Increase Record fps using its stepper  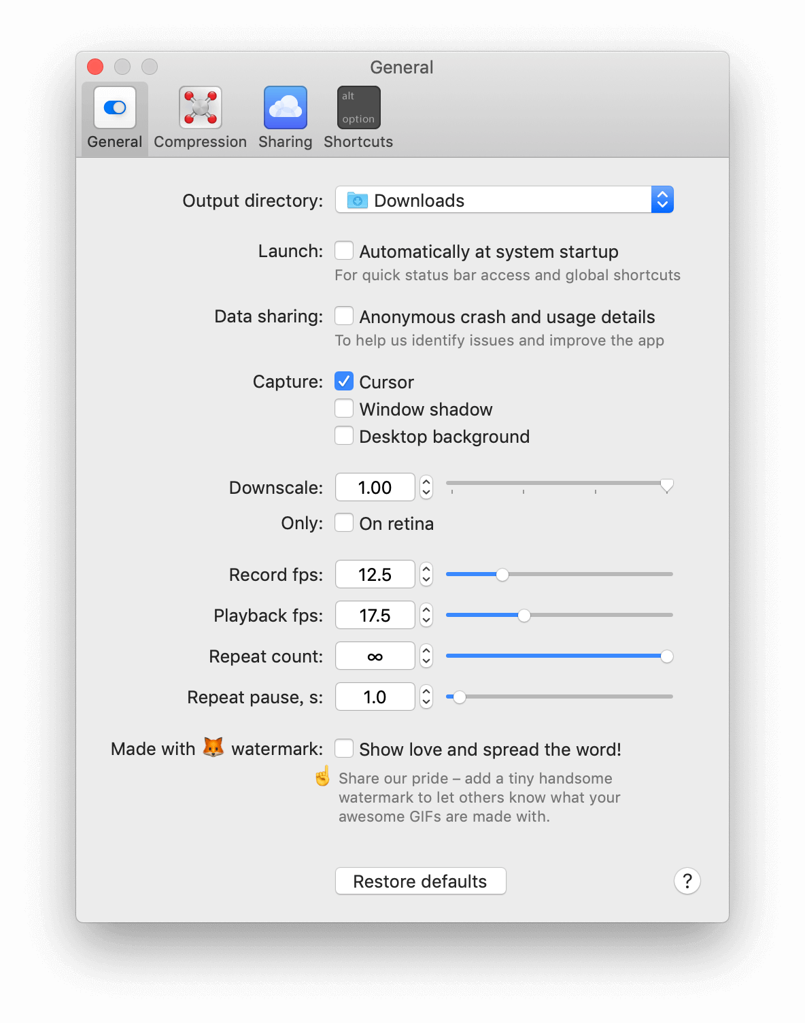pos(425,569)
